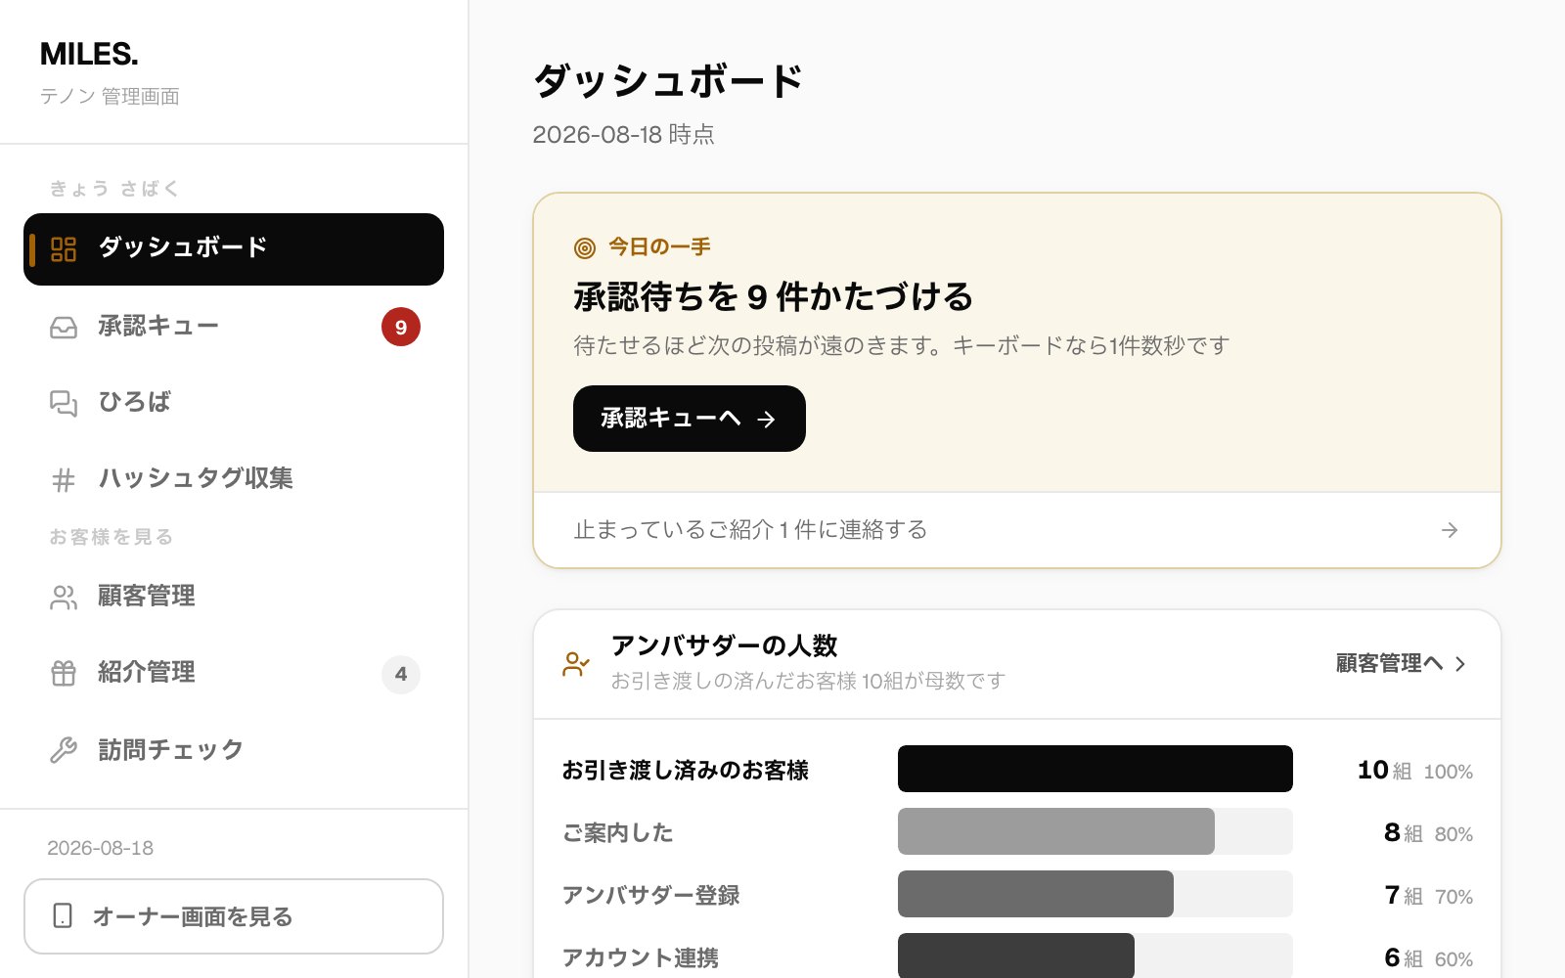This screenshot has height=978, width=1565.
Task: Click the progress bar for アカウント連携
Action: pyautogui.click(x=1095, y=956)
